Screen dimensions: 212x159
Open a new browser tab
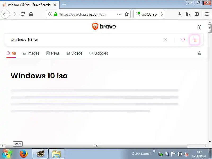[x=64, y=5]
